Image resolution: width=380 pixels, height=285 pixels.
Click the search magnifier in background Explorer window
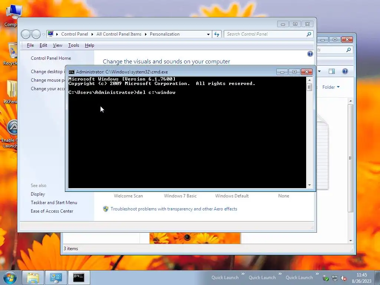348,50
